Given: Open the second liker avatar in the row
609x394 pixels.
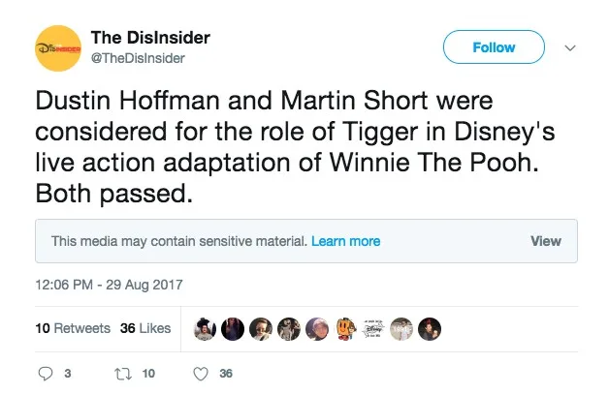Looking at the screenshot, I should click(232, 328).
